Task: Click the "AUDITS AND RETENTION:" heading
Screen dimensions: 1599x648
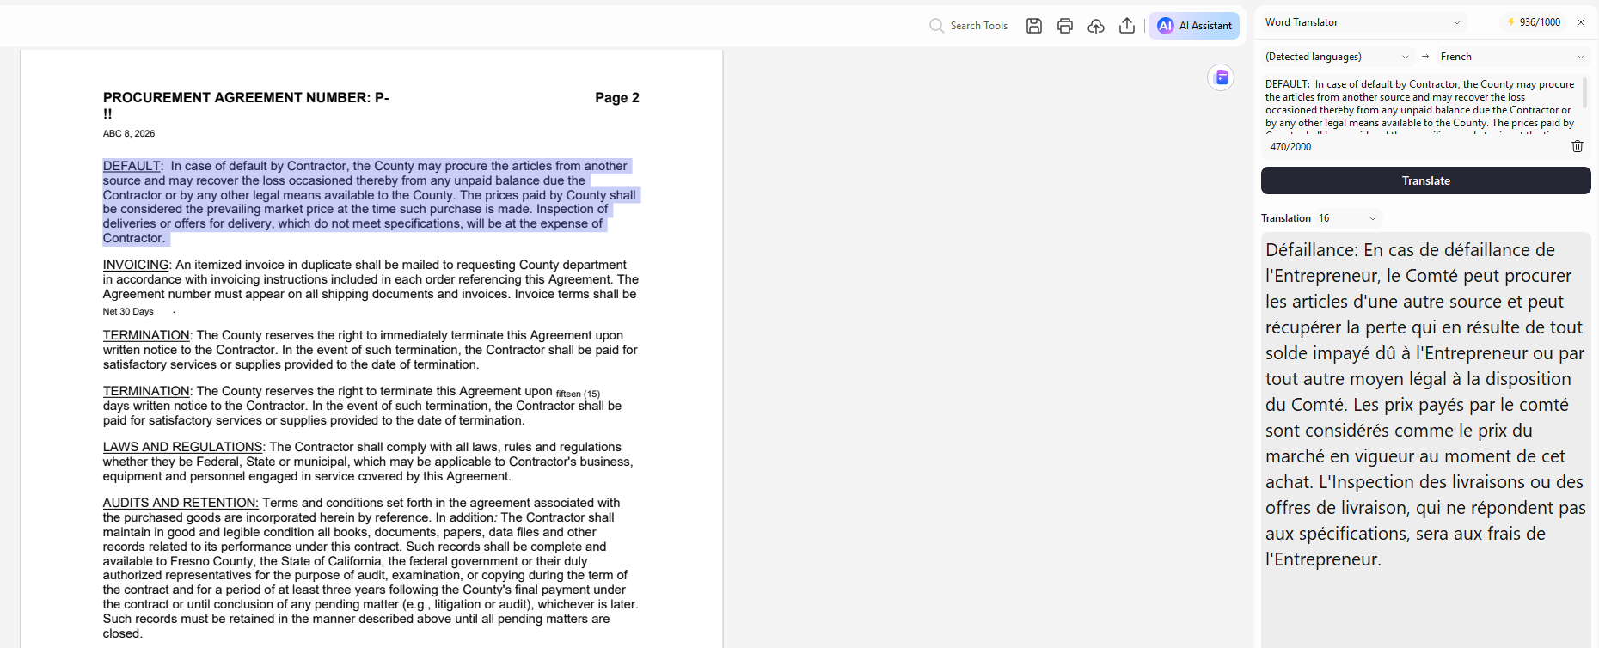Action: pyautogui.click(x=181, y=503)
